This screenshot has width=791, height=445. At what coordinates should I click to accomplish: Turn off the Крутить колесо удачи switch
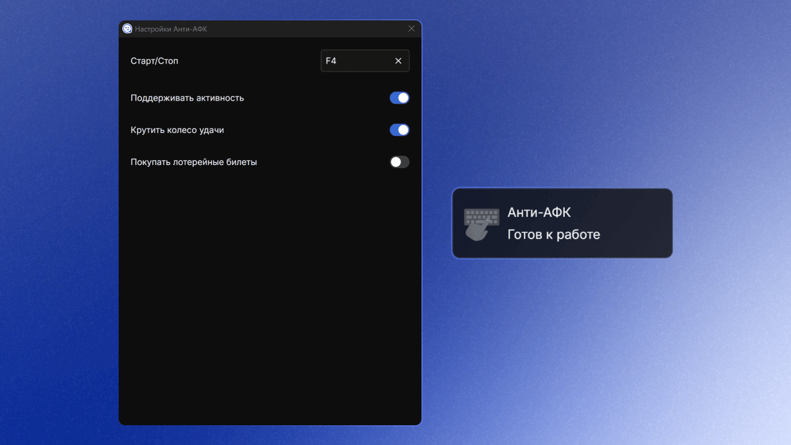tap(399, 130)
